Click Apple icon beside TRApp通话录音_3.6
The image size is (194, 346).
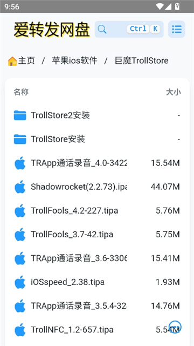20,258
